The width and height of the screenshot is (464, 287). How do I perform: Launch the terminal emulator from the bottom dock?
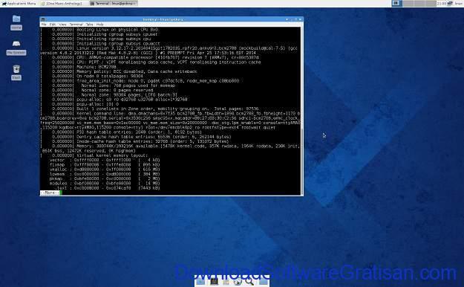(214, 281)
